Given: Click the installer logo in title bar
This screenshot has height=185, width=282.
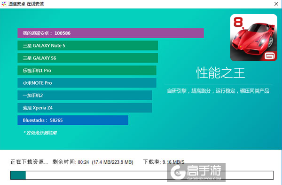Looking at the screenshot, I should 4,4.
